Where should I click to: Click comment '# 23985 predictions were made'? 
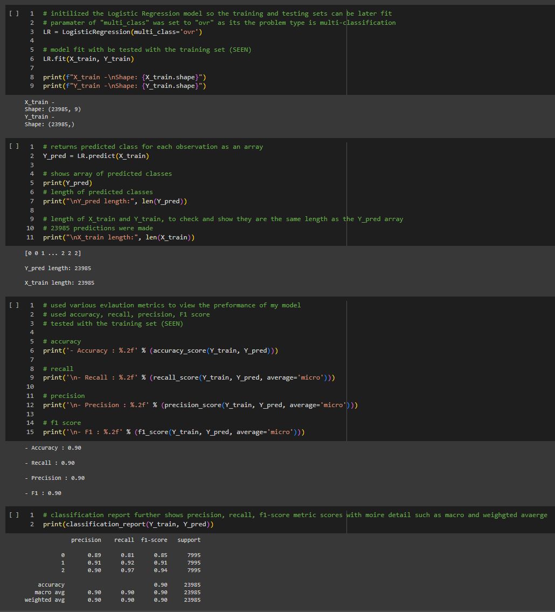tap(98, 228)
